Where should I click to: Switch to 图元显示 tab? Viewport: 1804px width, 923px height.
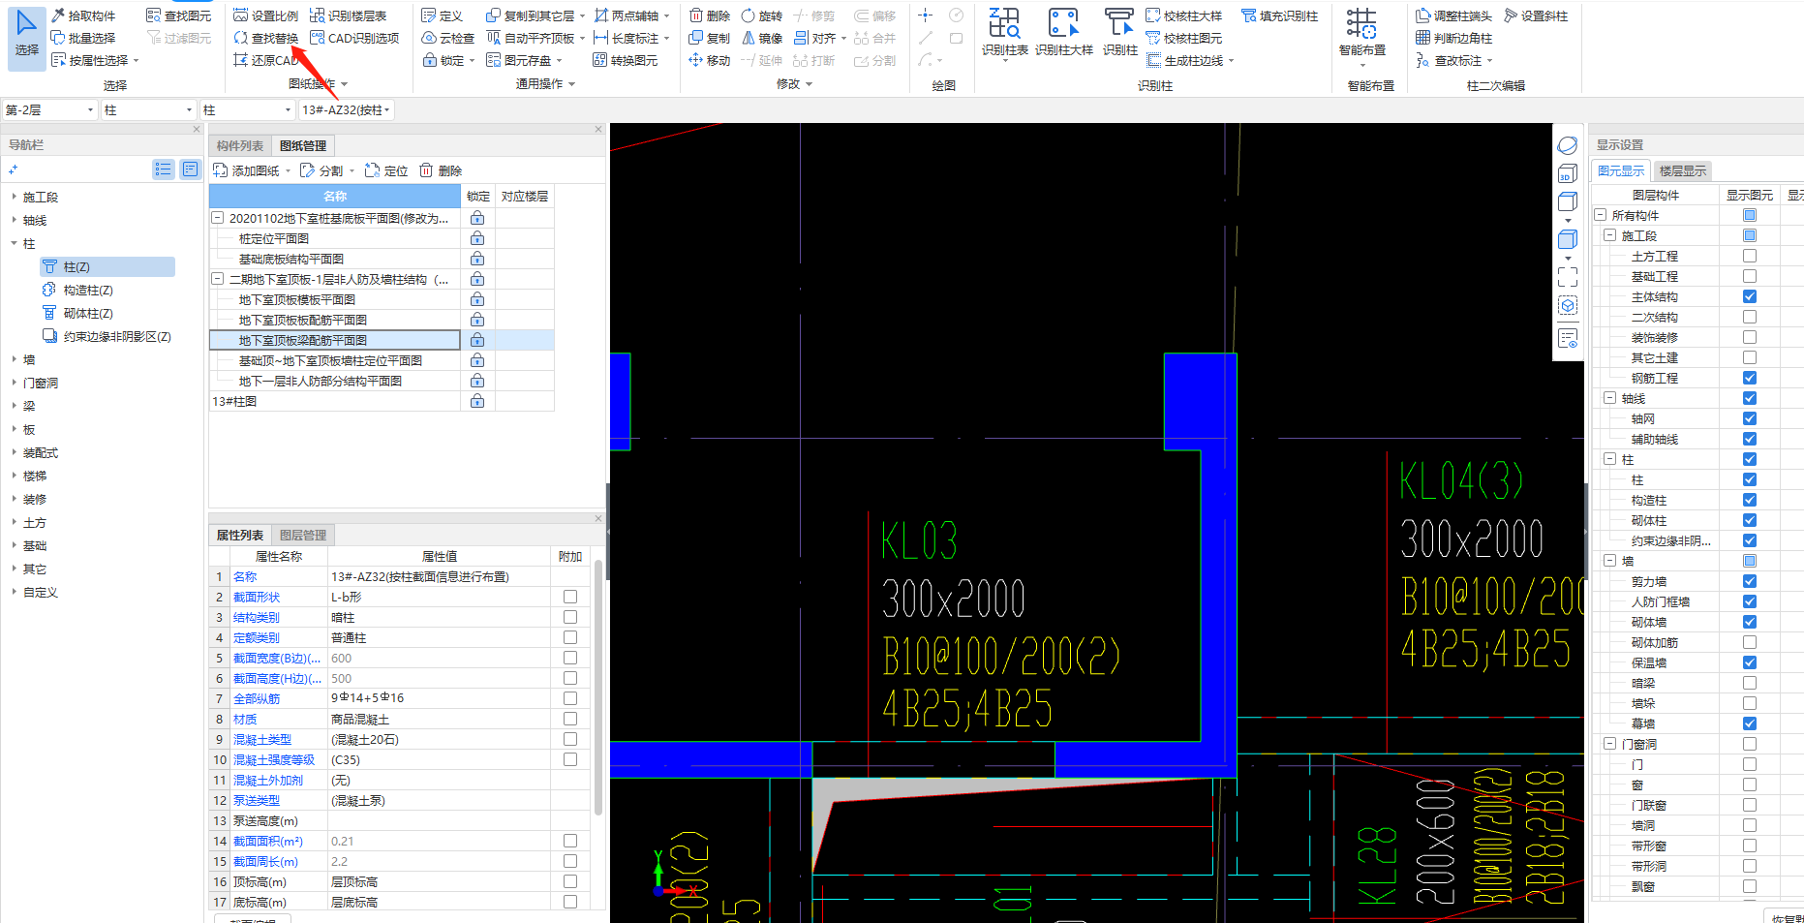[x=1621, y=171]
